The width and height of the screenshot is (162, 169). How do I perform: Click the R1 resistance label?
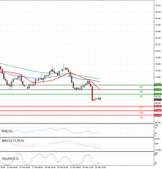coord(141,96)
